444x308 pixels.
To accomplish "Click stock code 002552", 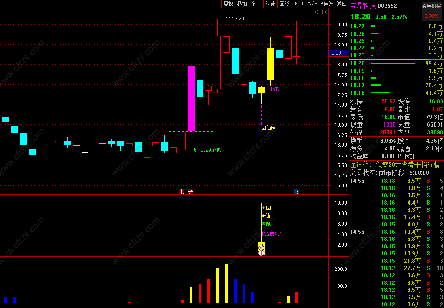I will 387,6.
